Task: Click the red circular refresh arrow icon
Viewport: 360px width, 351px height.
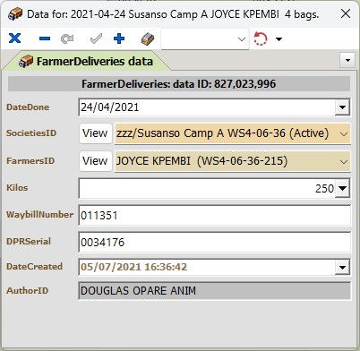Action: point(261,39)
